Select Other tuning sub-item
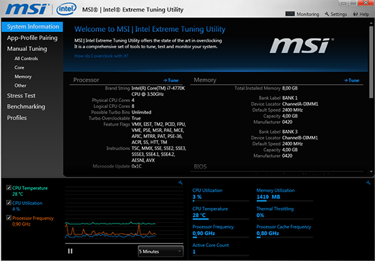Viewport: 375px width, 261px height. [20, 86]
